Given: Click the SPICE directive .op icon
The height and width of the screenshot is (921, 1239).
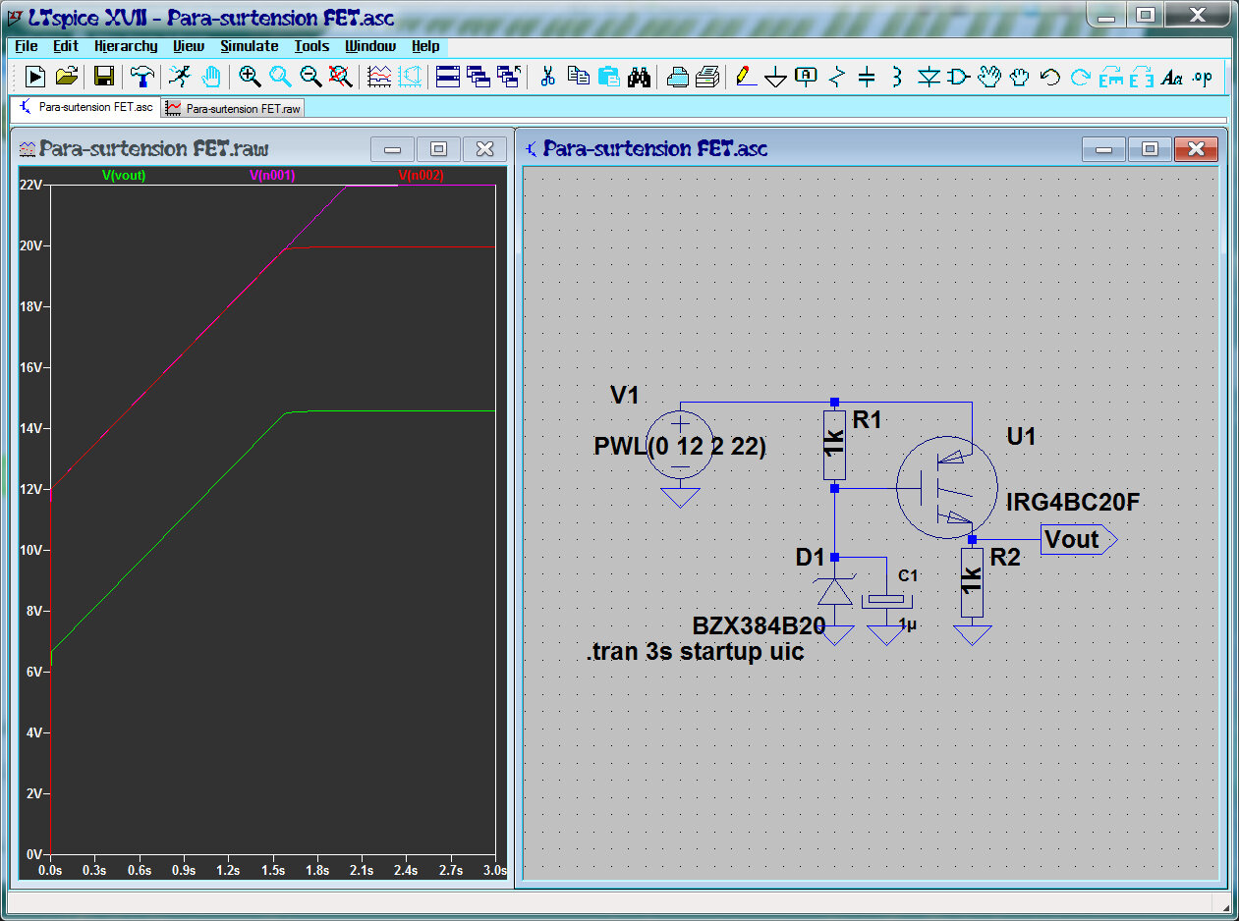Looking at the screenshot, I should (1203, 77).
